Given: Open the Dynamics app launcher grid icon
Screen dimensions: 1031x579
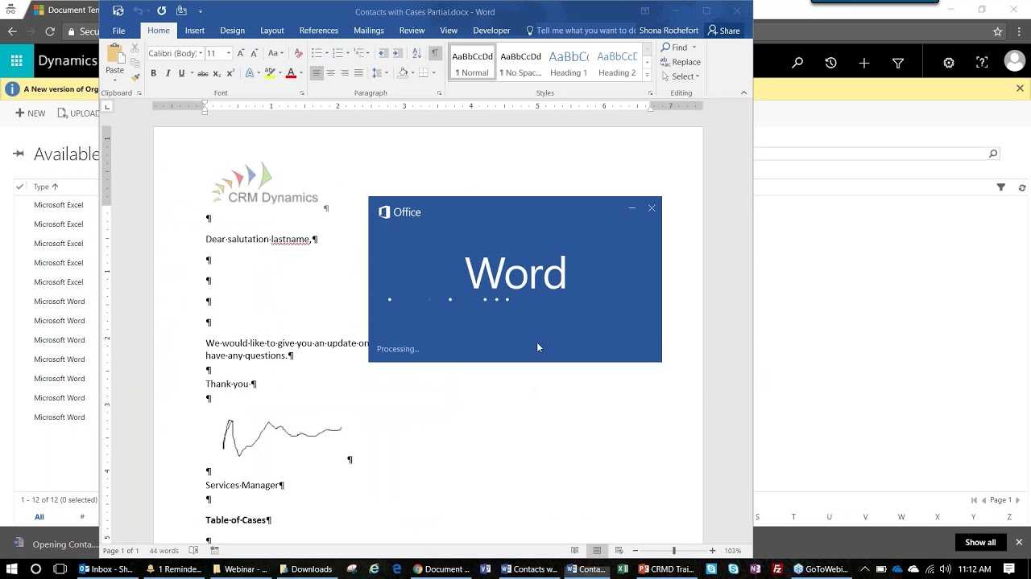Looking at the screenshot, I should point(16,61).
